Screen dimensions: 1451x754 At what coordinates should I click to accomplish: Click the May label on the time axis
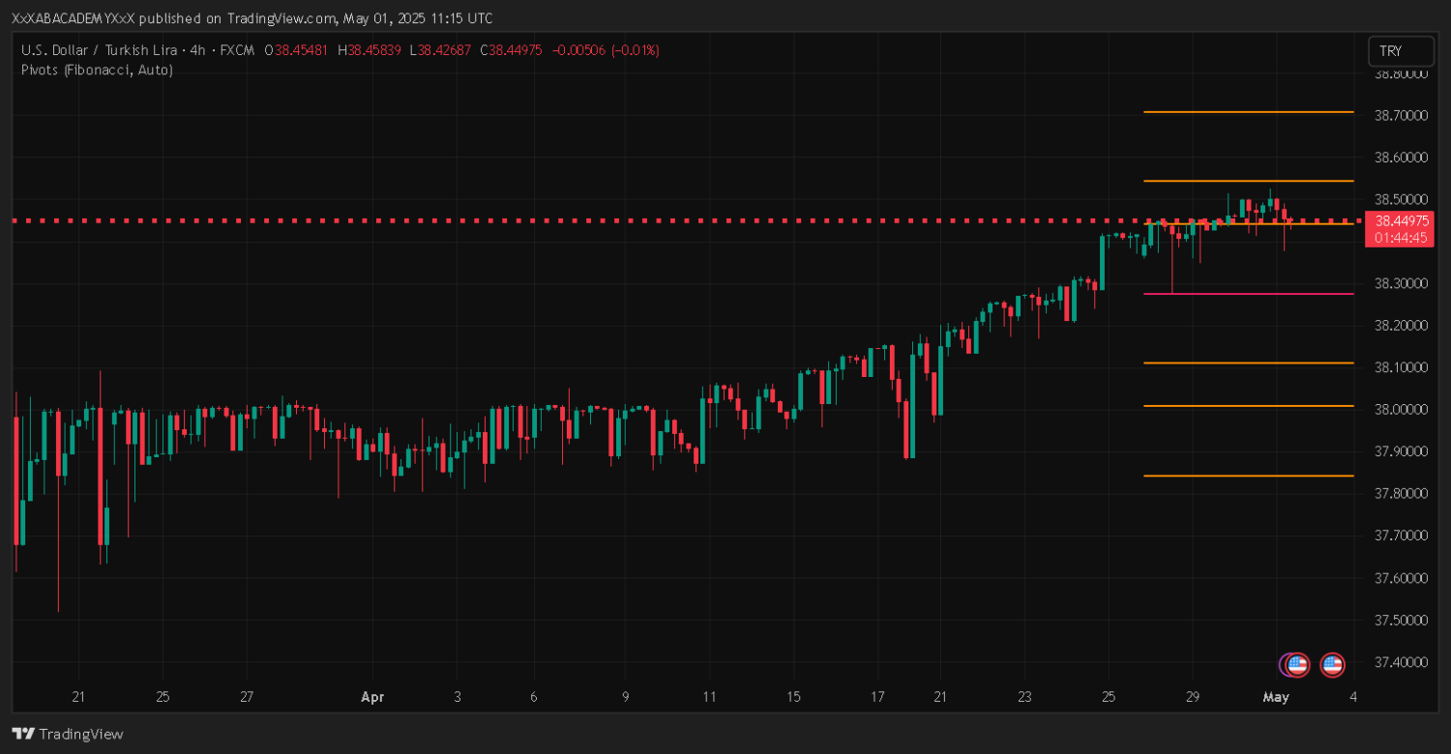pos(1276,696)
